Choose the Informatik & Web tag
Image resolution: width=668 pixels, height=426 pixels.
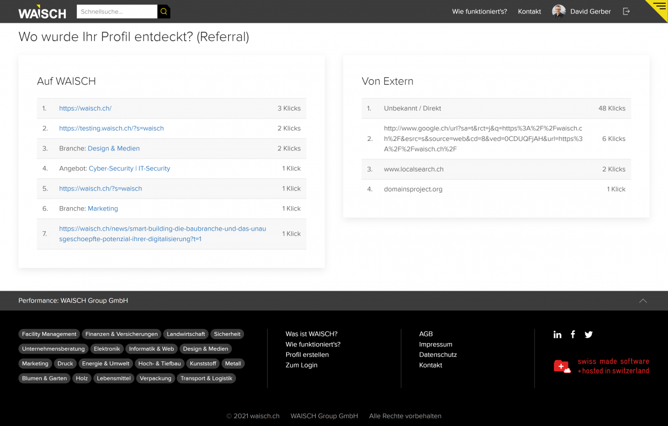pyautogui.click(x=151, y=349)
